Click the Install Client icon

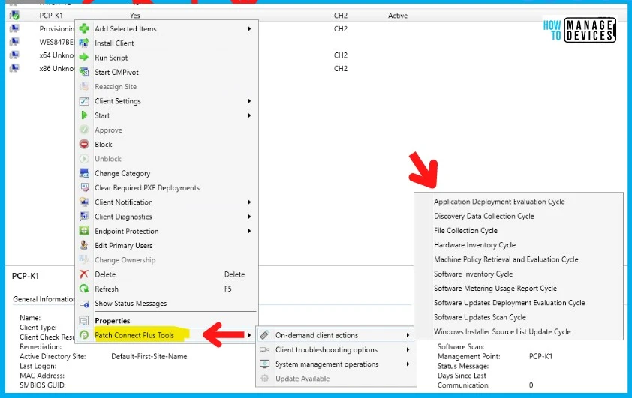pyautogui.click(x=84, y=43)
